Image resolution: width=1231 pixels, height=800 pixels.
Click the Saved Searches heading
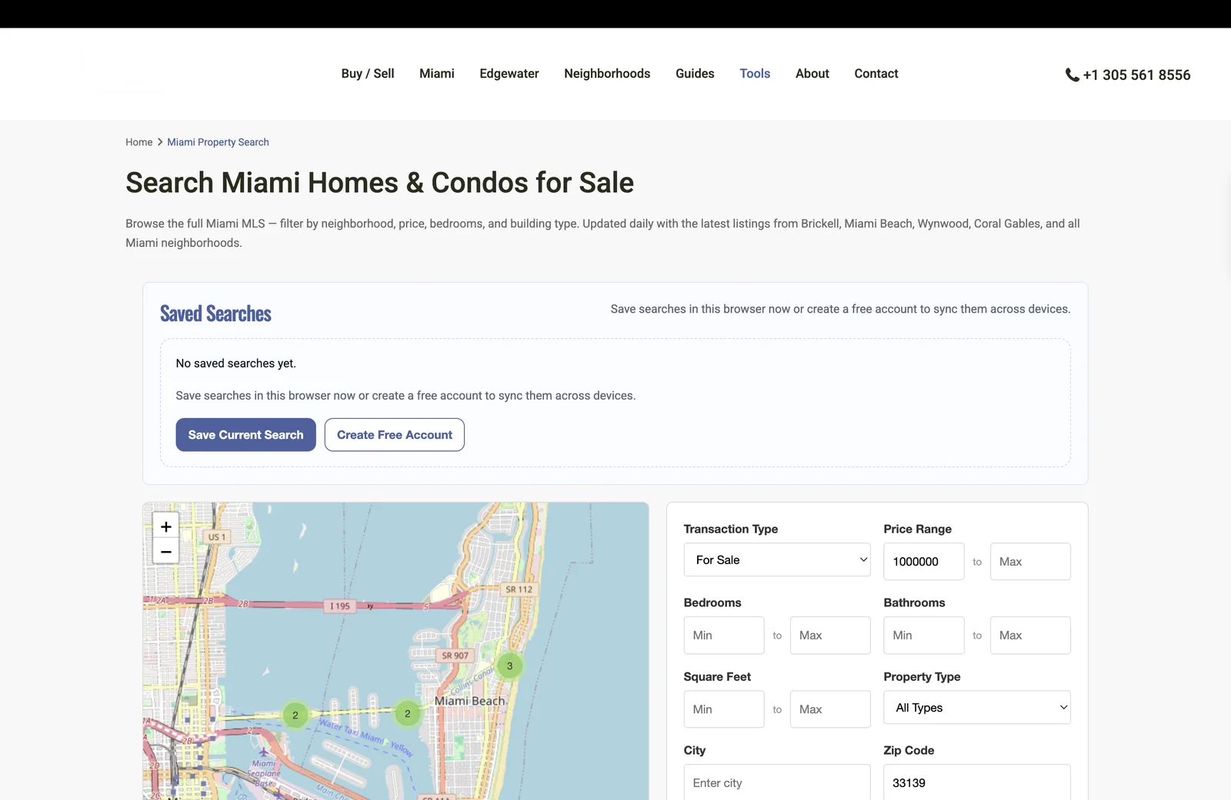click(x=215, y=314)
